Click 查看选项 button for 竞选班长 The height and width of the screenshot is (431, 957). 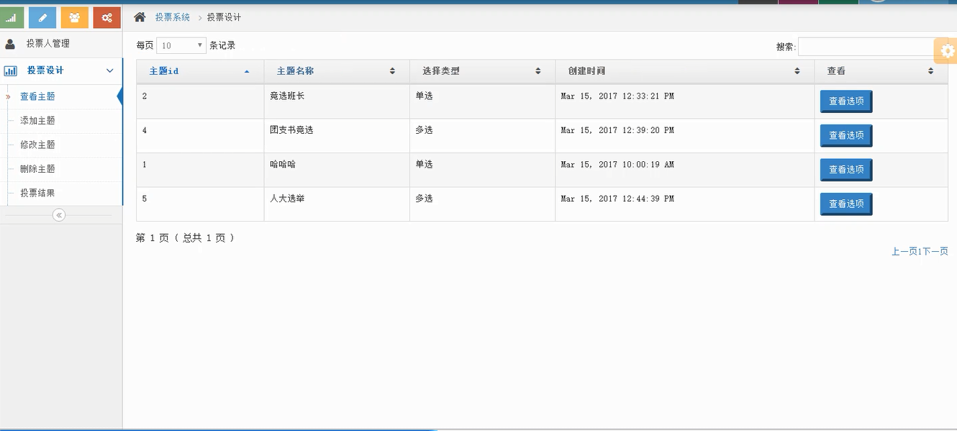coord(846,101)
